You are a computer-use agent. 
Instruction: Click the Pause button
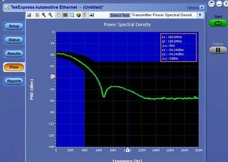[218, 50]
